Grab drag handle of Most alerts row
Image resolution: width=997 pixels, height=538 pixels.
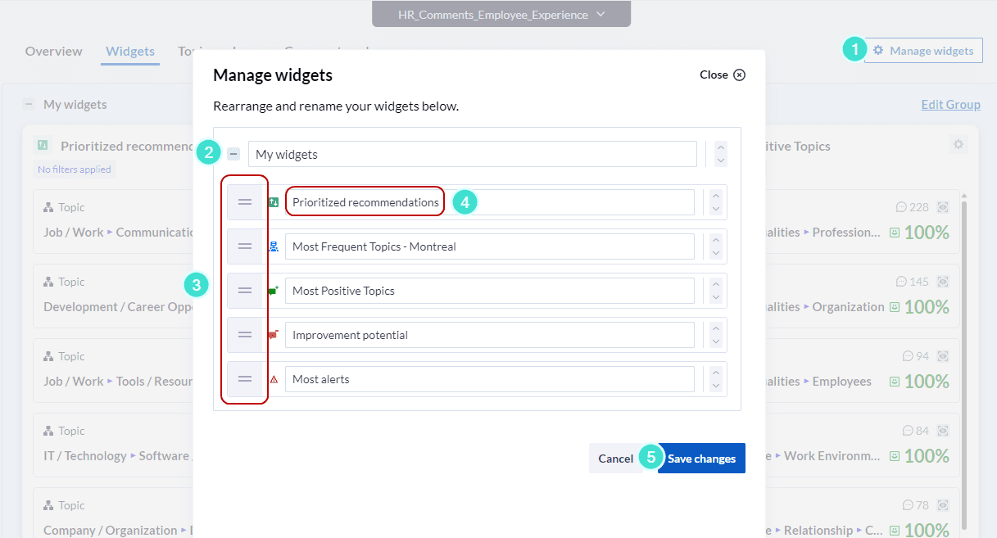245,379
